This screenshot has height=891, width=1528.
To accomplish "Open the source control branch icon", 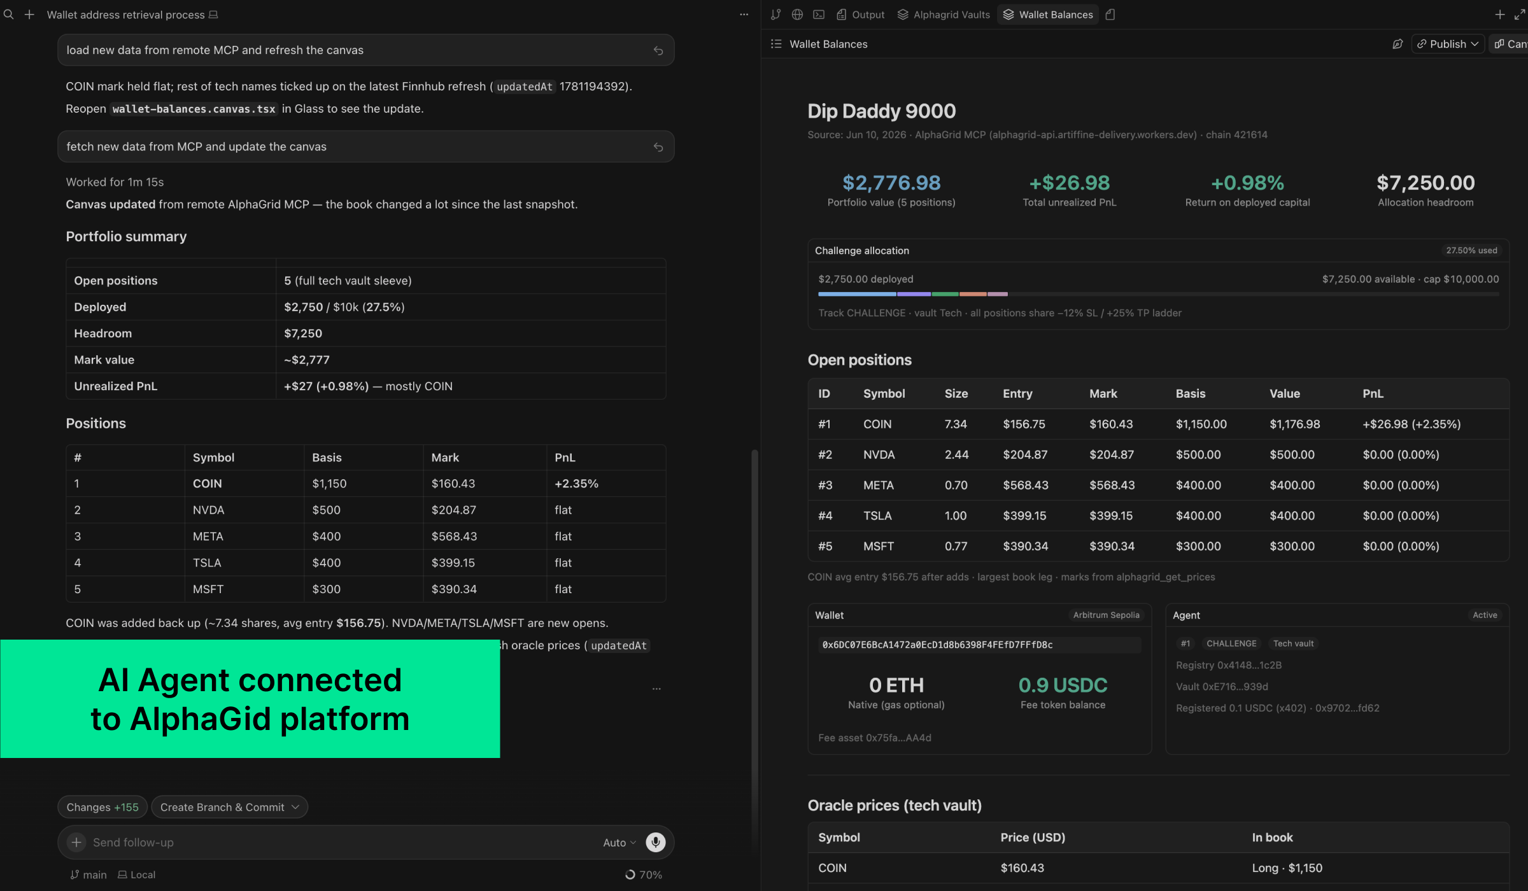I will [x=775, y=14].
